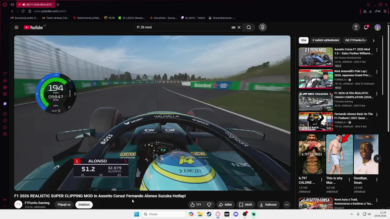Viewport: 390px width, 219px height.
Task: Open Kimi Antonelli's Pole Lap thumbnail
Action: [x=316, y=79]
